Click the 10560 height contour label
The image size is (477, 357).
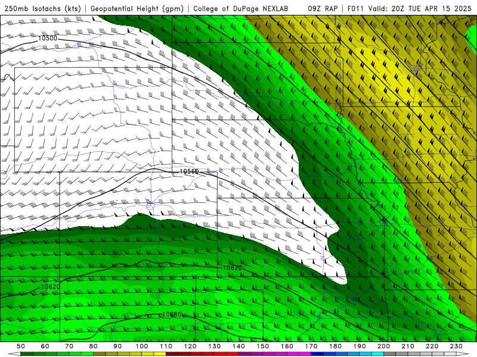[189, 171]
